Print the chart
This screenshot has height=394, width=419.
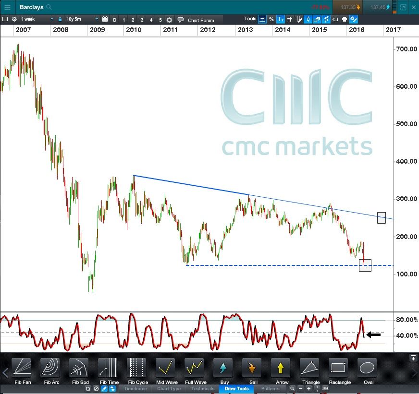point(344,19)
